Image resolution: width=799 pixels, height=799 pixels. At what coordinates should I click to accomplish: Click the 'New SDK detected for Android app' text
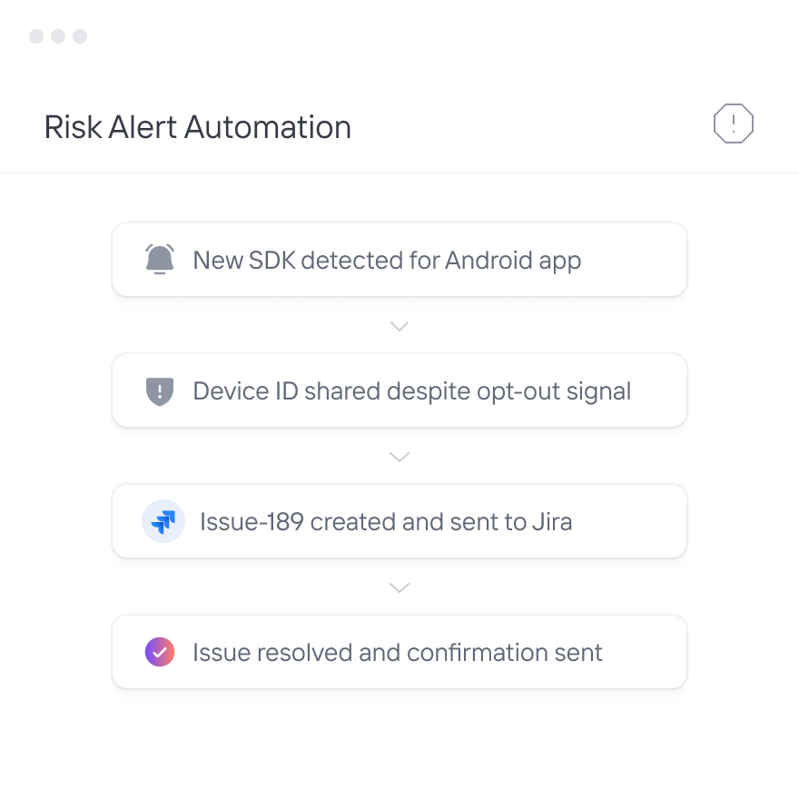pyautogui.click(x=387, y=261)
